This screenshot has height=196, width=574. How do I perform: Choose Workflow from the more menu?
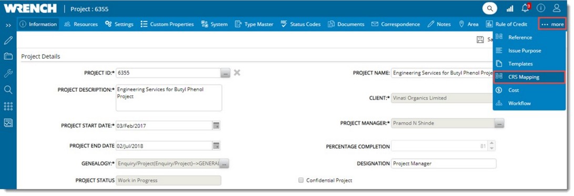[x=529, y=103]
